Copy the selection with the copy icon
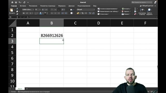 [x=17, y=11]
